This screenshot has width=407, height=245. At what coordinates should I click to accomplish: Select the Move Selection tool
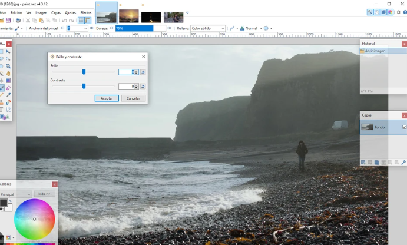pyautogui.click(x=8, y=59)
